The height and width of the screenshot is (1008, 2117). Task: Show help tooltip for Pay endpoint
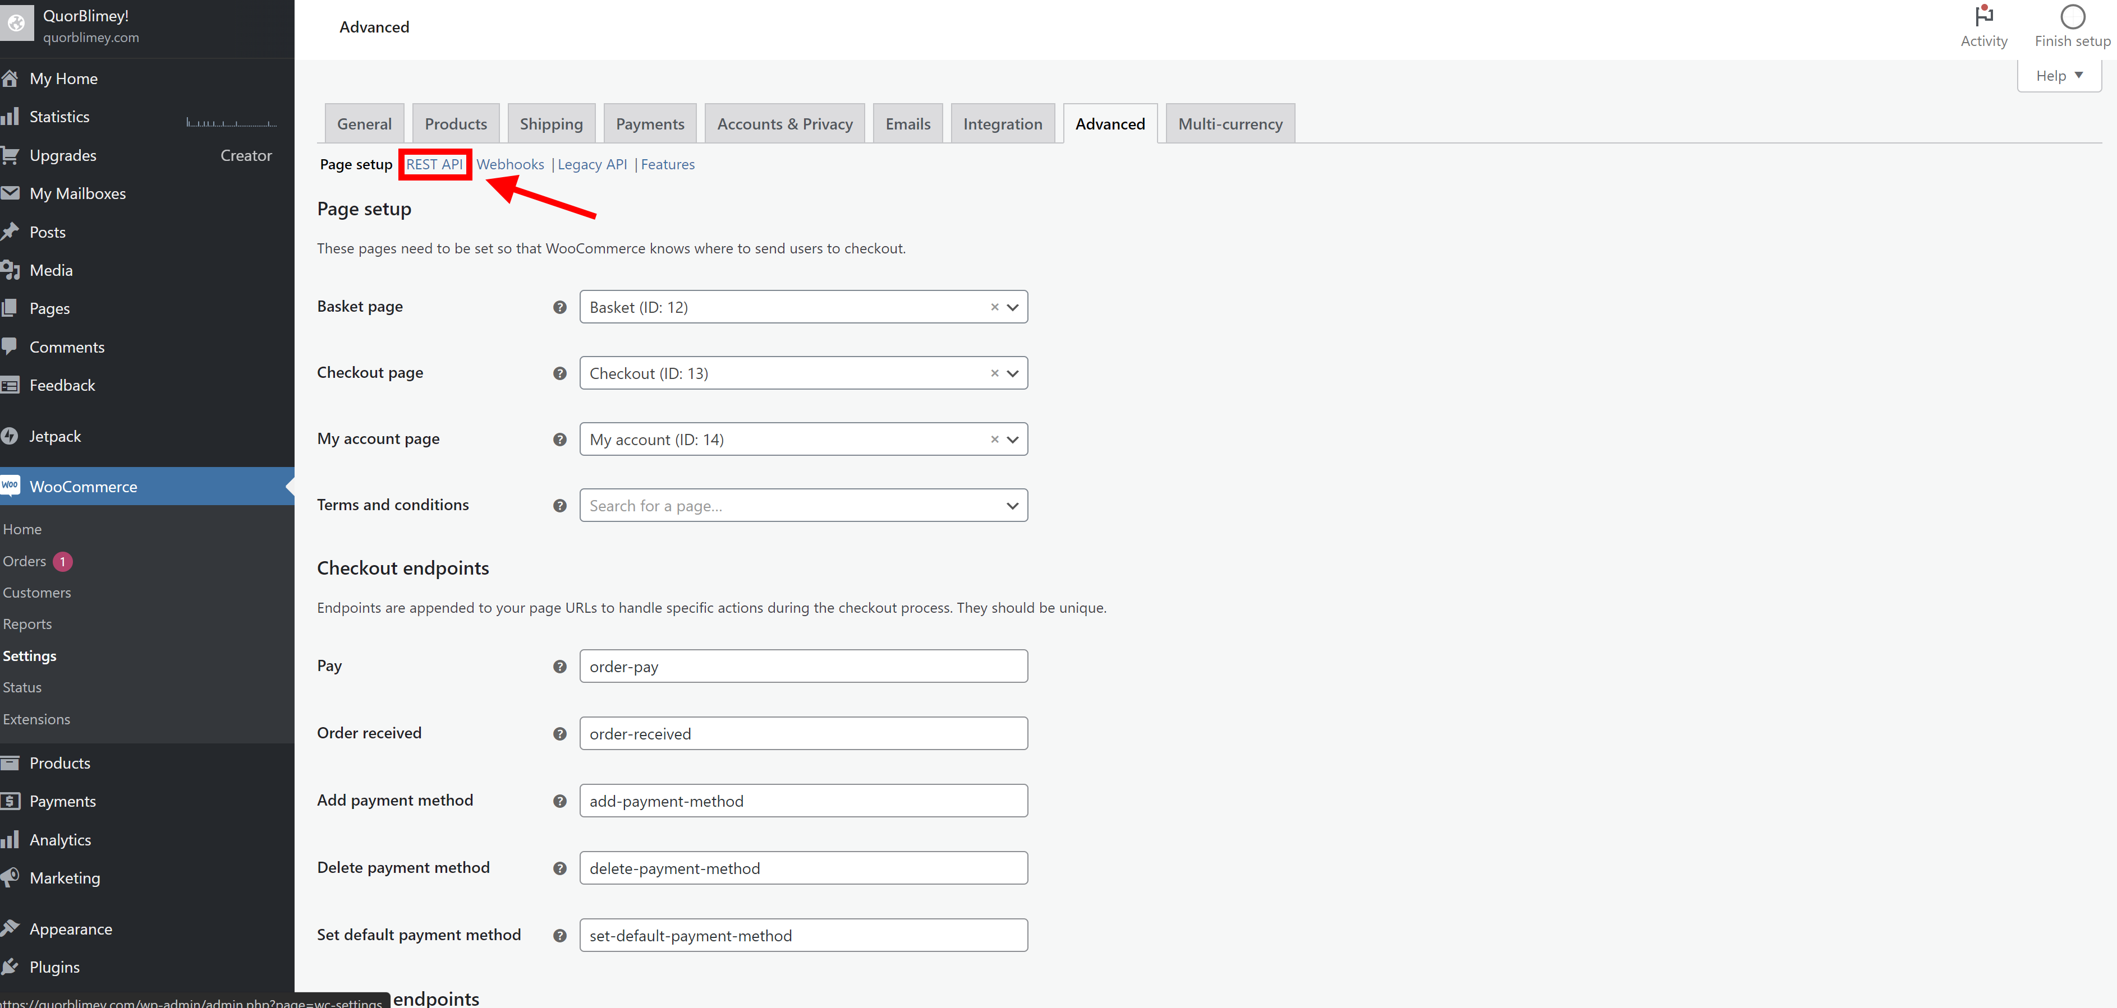click(x=559, y=667)
